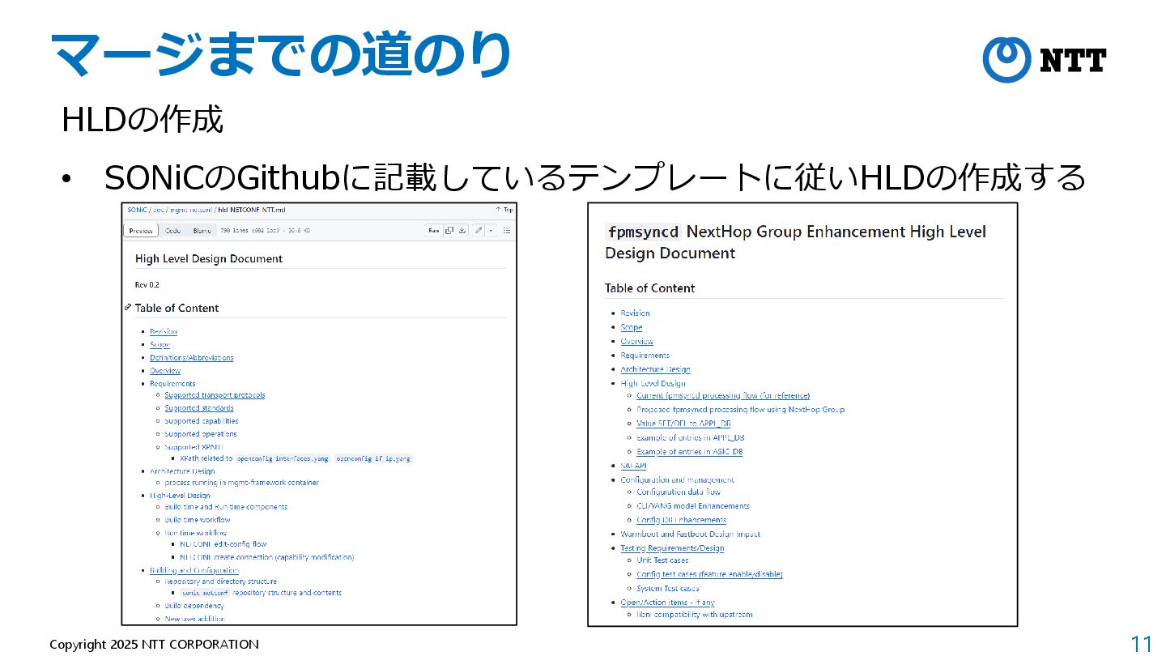Open Supported capabilities in NETCONF contents
Screen dimensions: 1166x656
202,421
